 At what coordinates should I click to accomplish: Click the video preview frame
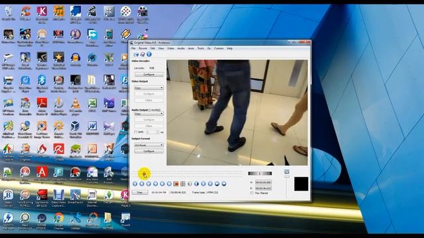coord(237,112)
